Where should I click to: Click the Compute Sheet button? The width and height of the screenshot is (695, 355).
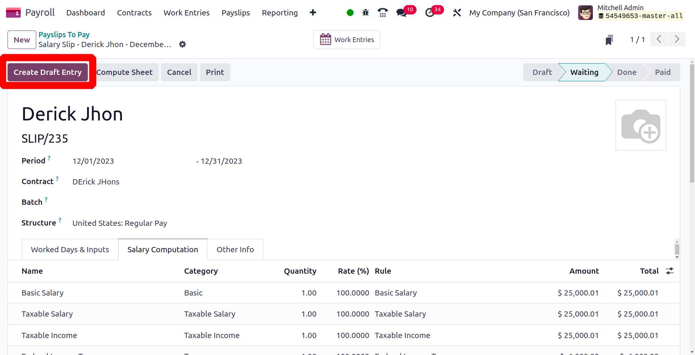pyautogui.click(x=124, y=72)
